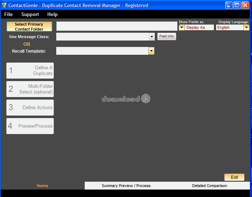Open the Recall Template dropdown arrow
The image size is (252, 197).
click(151, 51)
